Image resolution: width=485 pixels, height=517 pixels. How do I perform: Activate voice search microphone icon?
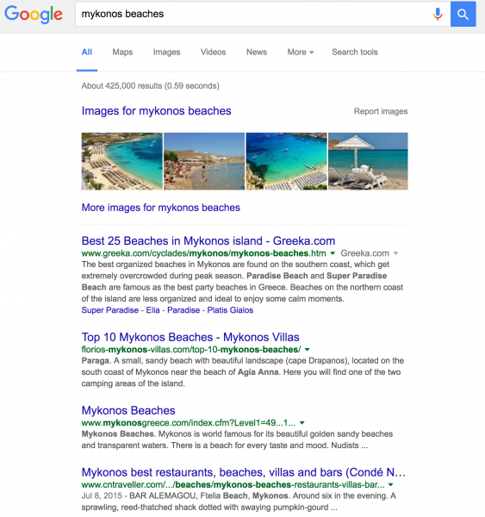438,14
